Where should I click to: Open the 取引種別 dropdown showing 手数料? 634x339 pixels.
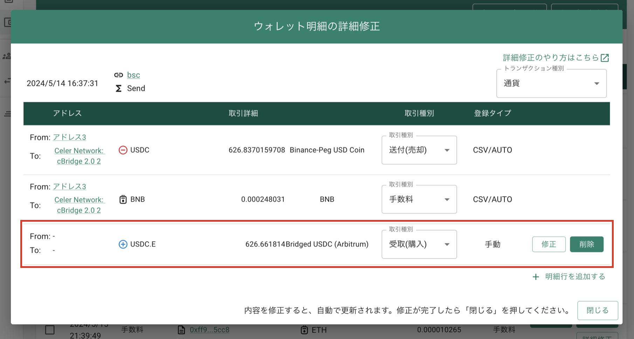(x=419, y=200)
